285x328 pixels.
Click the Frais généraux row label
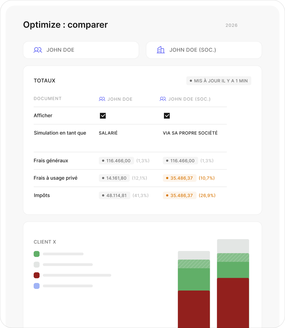[x=51, y=161]
